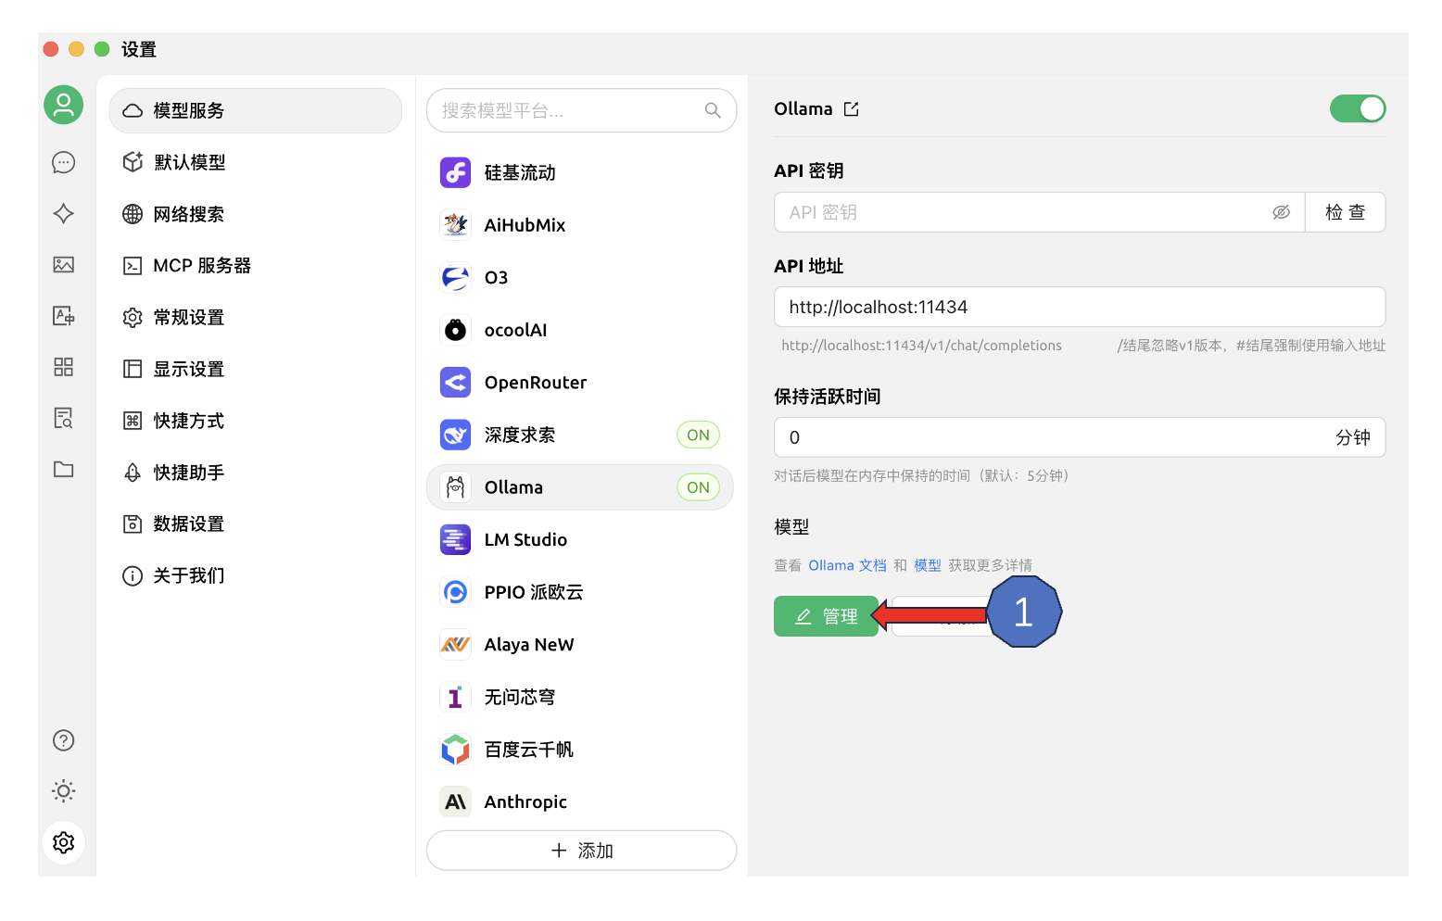Open the chat assistant sidebar icon
Screen dimensions: 1442x921
(x=63, y=163)
